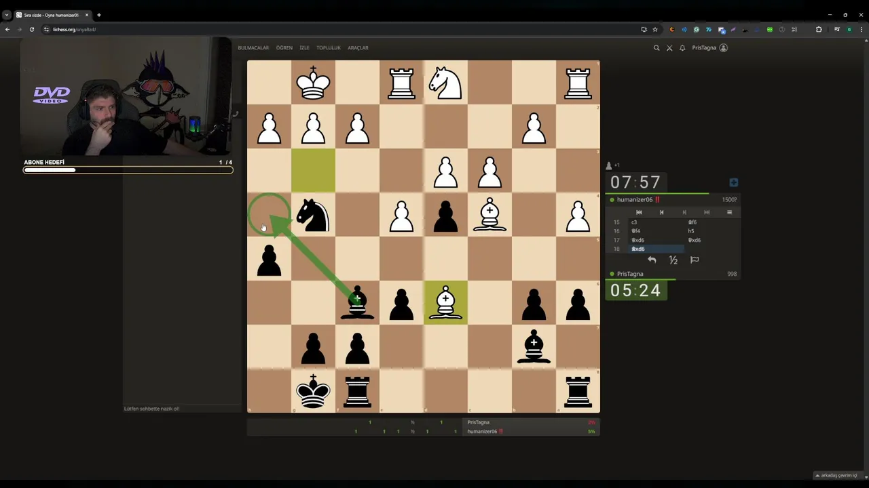Open TOPLULUK menu
The width and height of the screenshot is (869, 488).
coord(328,47)
